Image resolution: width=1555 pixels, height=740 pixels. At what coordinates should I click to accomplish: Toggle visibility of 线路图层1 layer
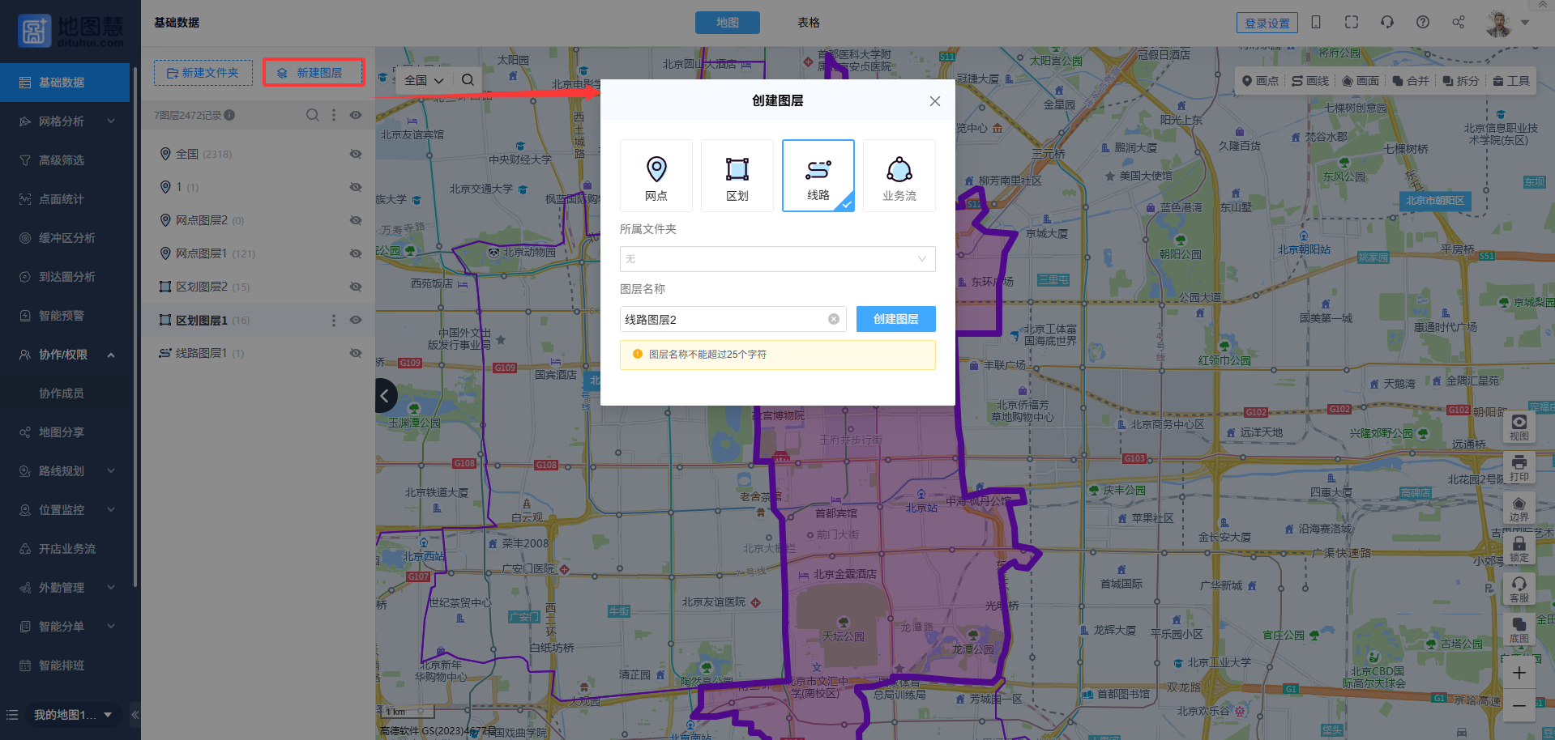pyautogui.click(x=355, y=353)
